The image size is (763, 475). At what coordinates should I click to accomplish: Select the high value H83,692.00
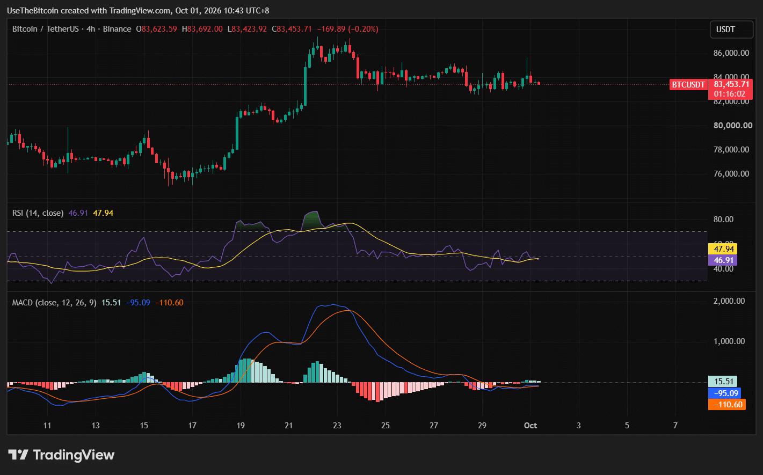pyautogui.click(x=202, y=29)
